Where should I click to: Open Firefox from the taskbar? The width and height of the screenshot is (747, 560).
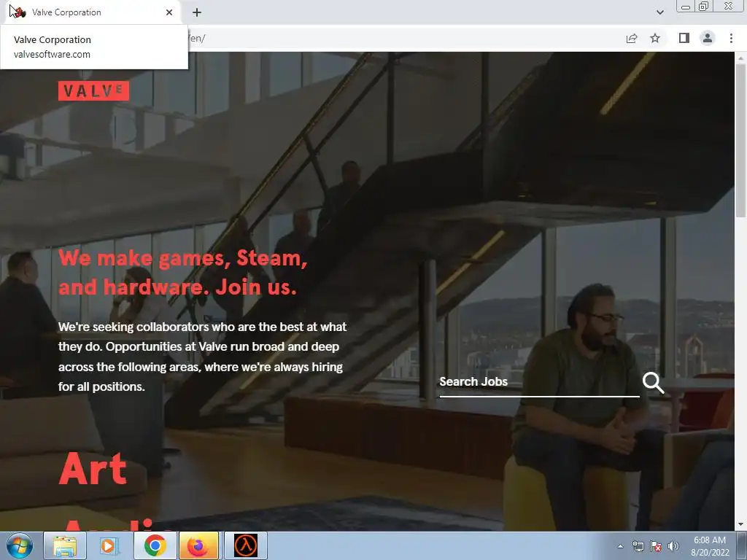pos(199,545)
